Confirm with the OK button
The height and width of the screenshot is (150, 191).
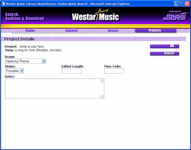pyautogui.click(x=164, y=46)
